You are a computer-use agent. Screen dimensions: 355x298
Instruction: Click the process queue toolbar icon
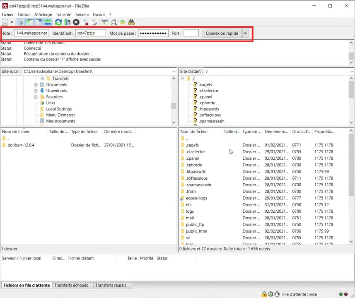(67, 22)
